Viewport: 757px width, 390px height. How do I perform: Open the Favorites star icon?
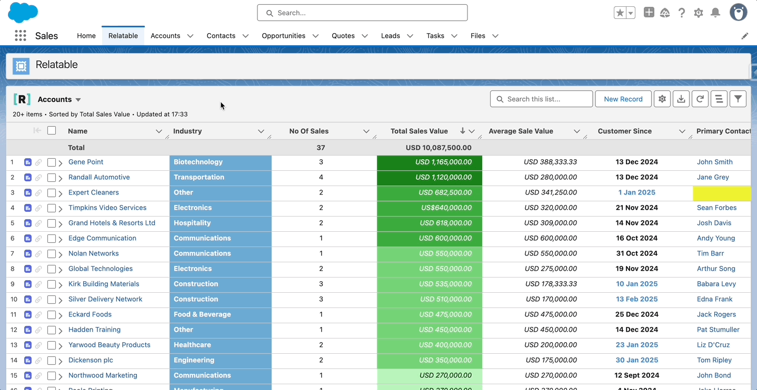620,13
